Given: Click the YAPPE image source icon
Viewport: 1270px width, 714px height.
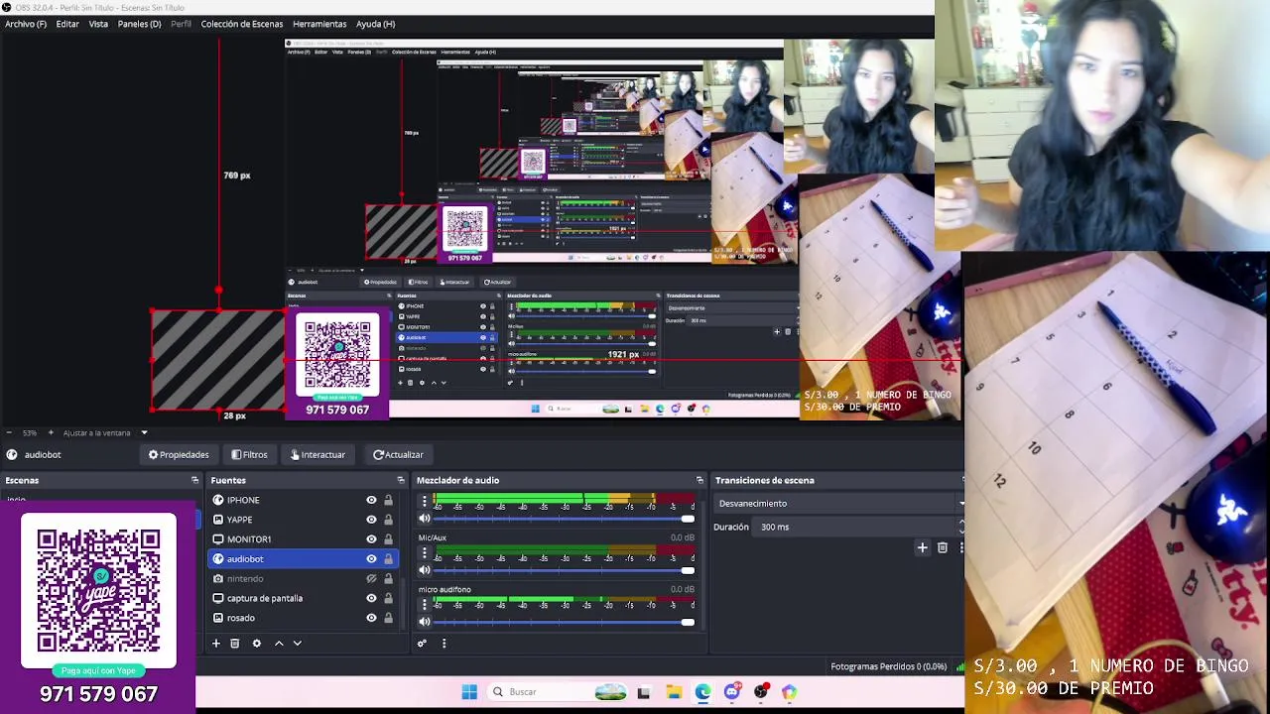Looking at the screenshot, I should click(x=218, y=520).
